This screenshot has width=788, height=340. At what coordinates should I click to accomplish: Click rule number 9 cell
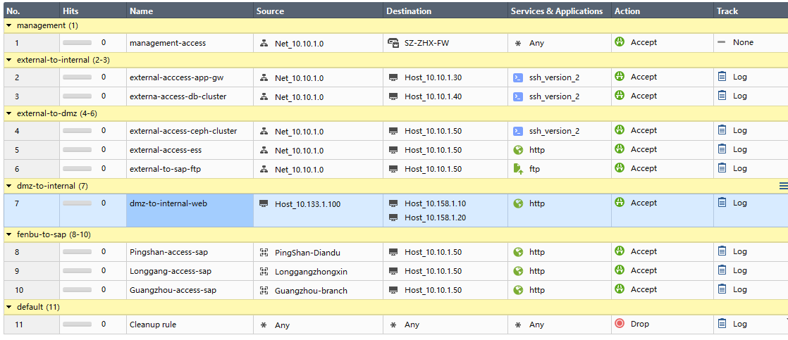[31, 271]
